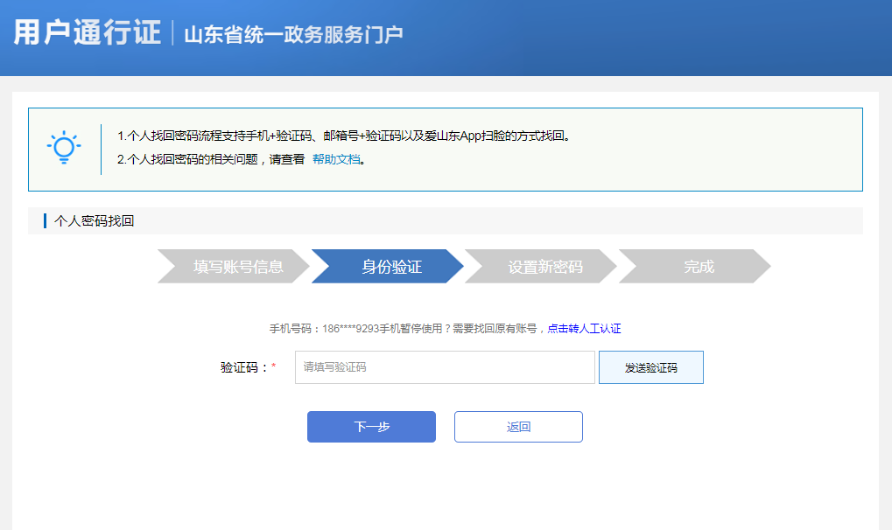Click the 下一步 button
Screen dimensions: 892x530
coord(371,427)
